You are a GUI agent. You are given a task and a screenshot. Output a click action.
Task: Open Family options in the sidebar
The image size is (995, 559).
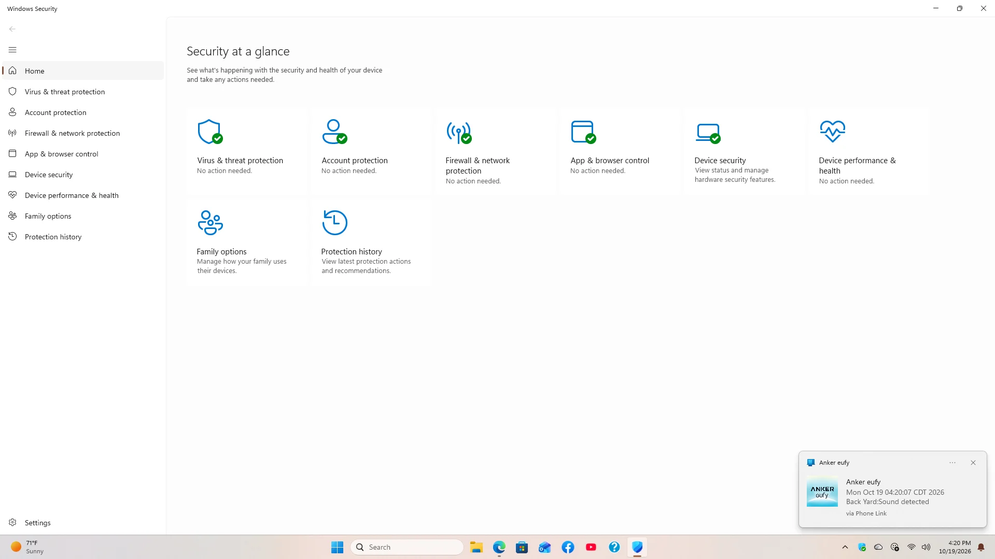[x=83, y=216]
